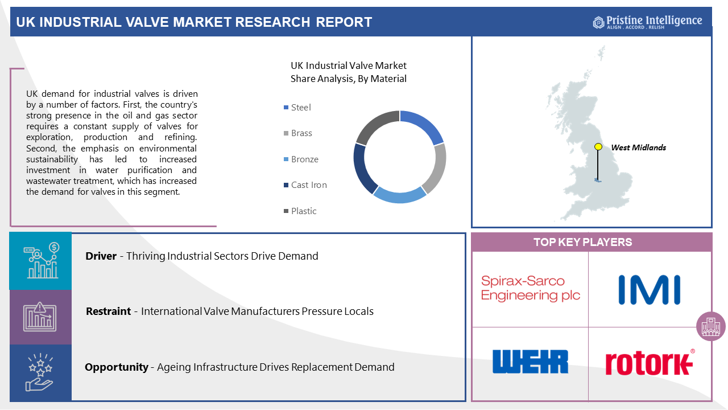This screenshot has width=728, height=410.
Task: Click the Bronze legend color square
Action: 286,159
